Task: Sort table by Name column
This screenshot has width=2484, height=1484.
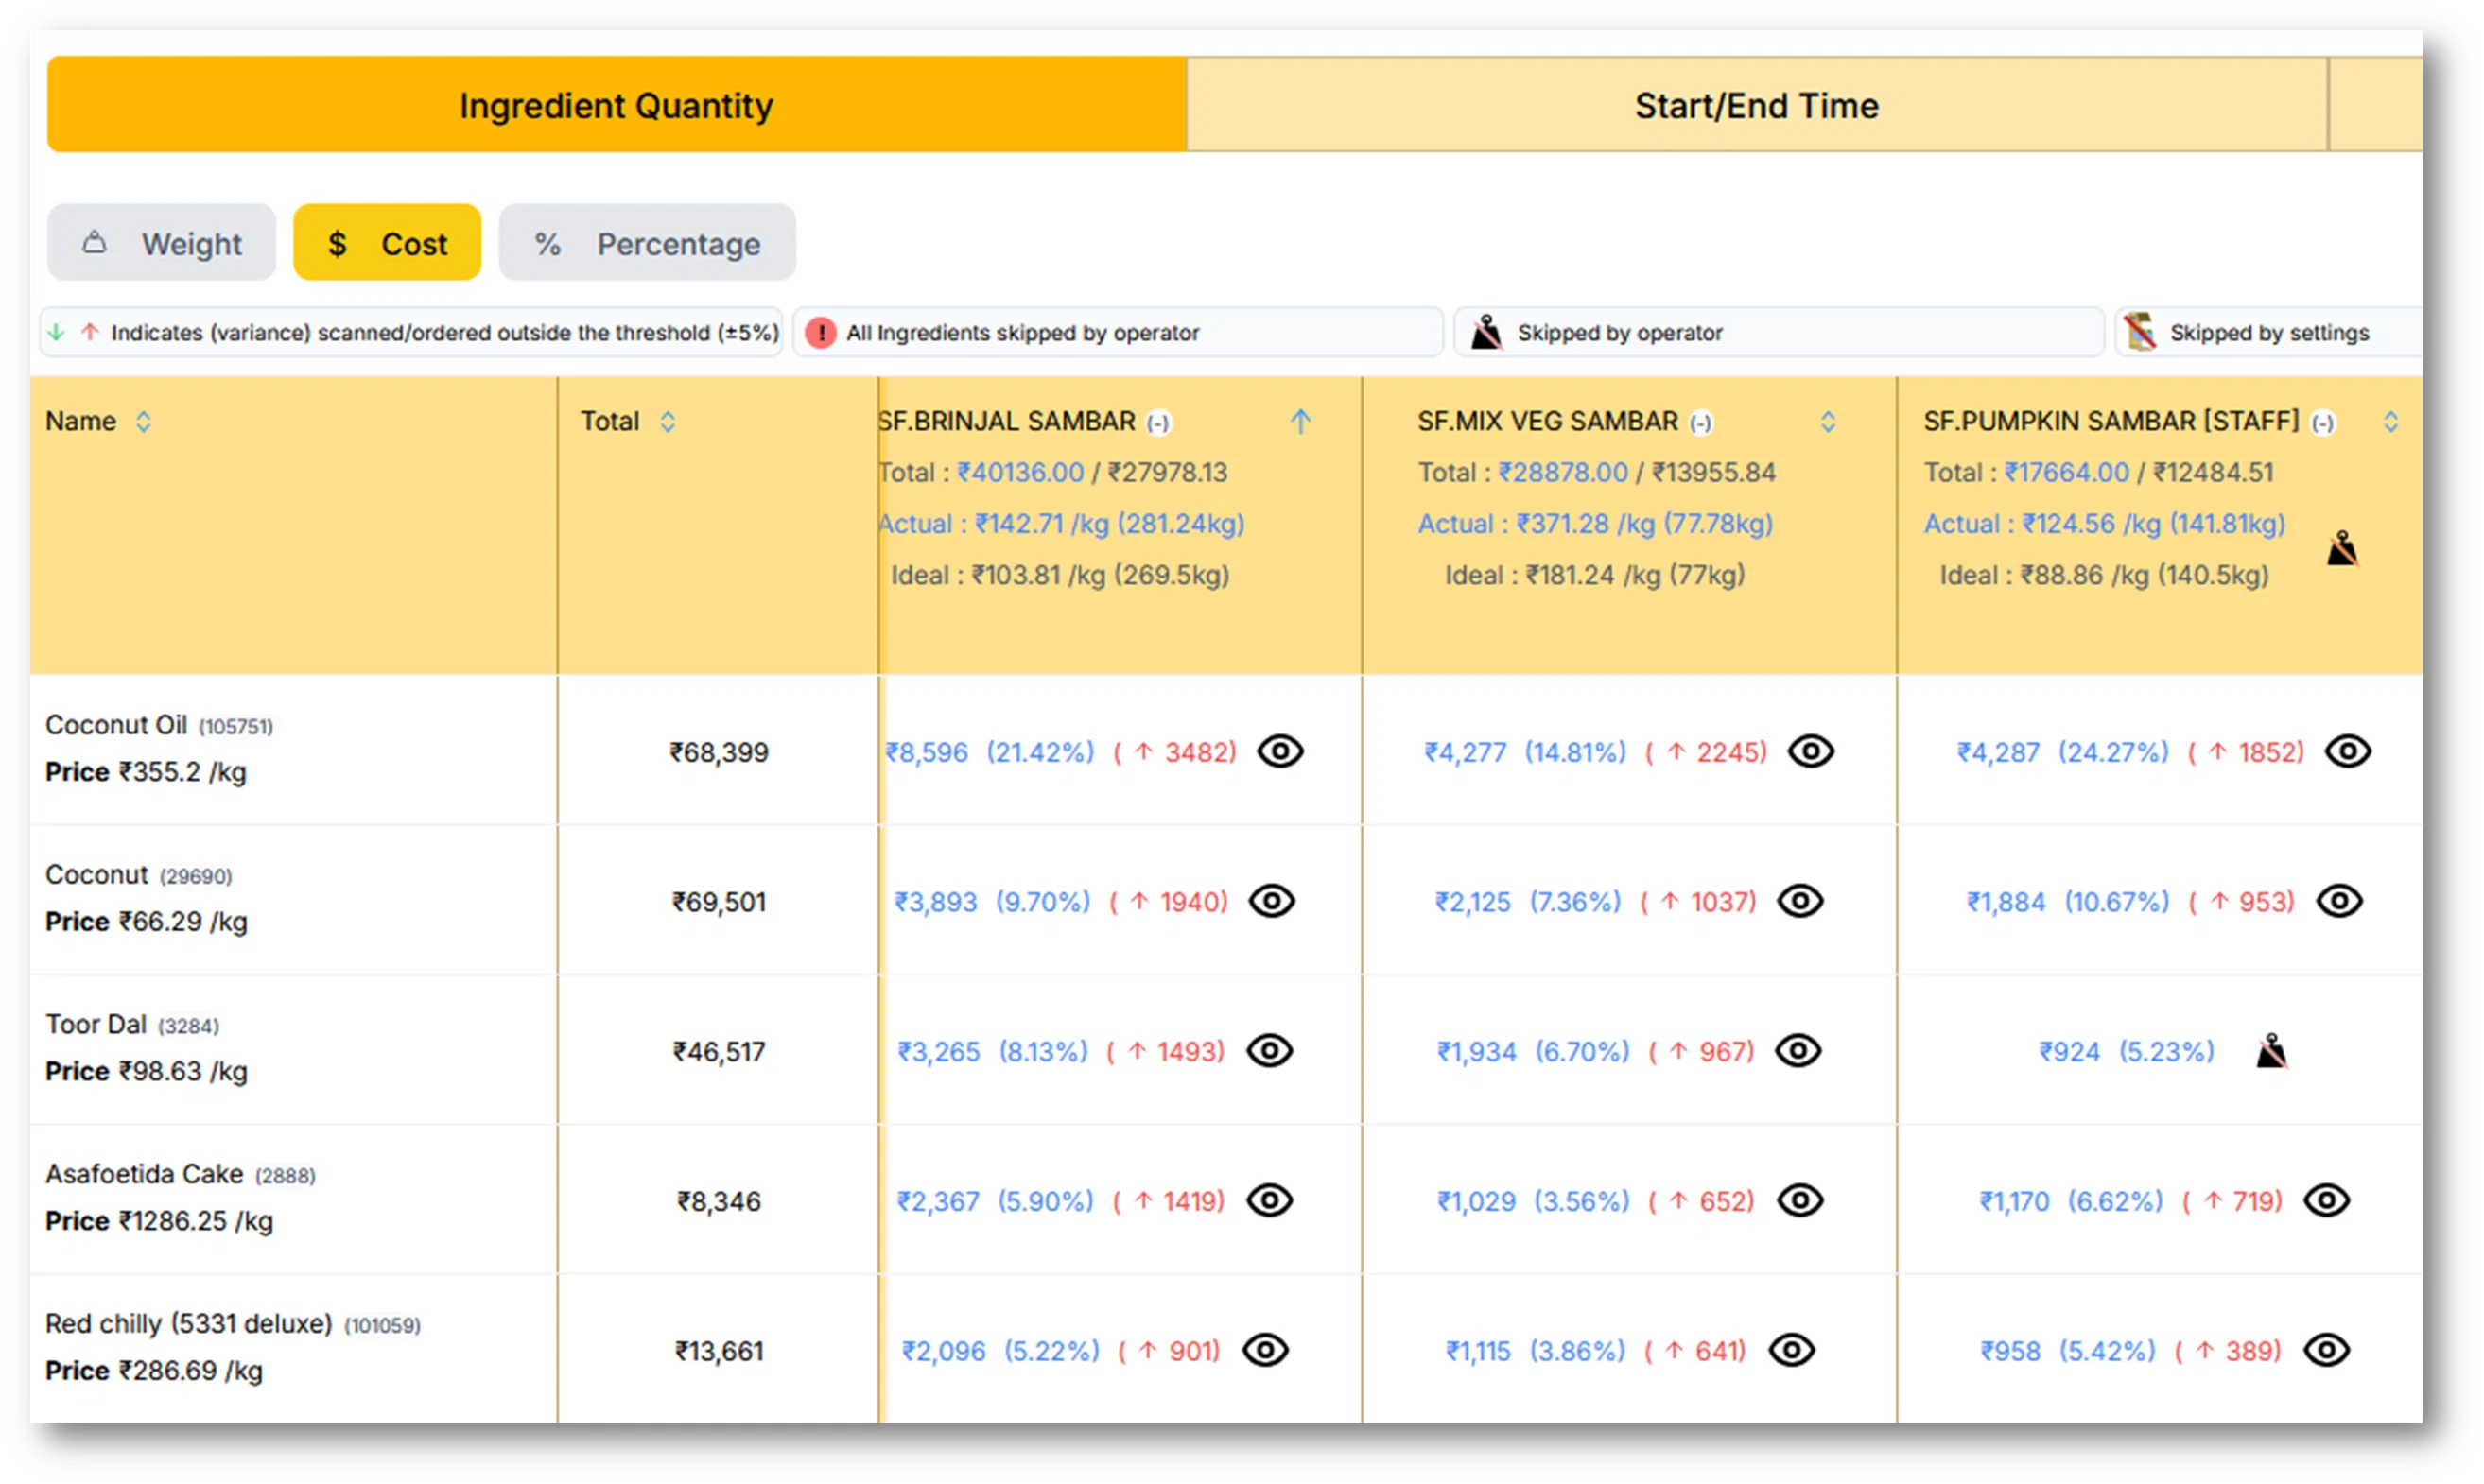Action: (x=143, y=421)
